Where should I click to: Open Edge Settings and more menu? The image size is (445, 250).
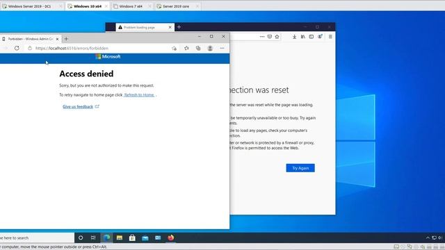(222, 48)
